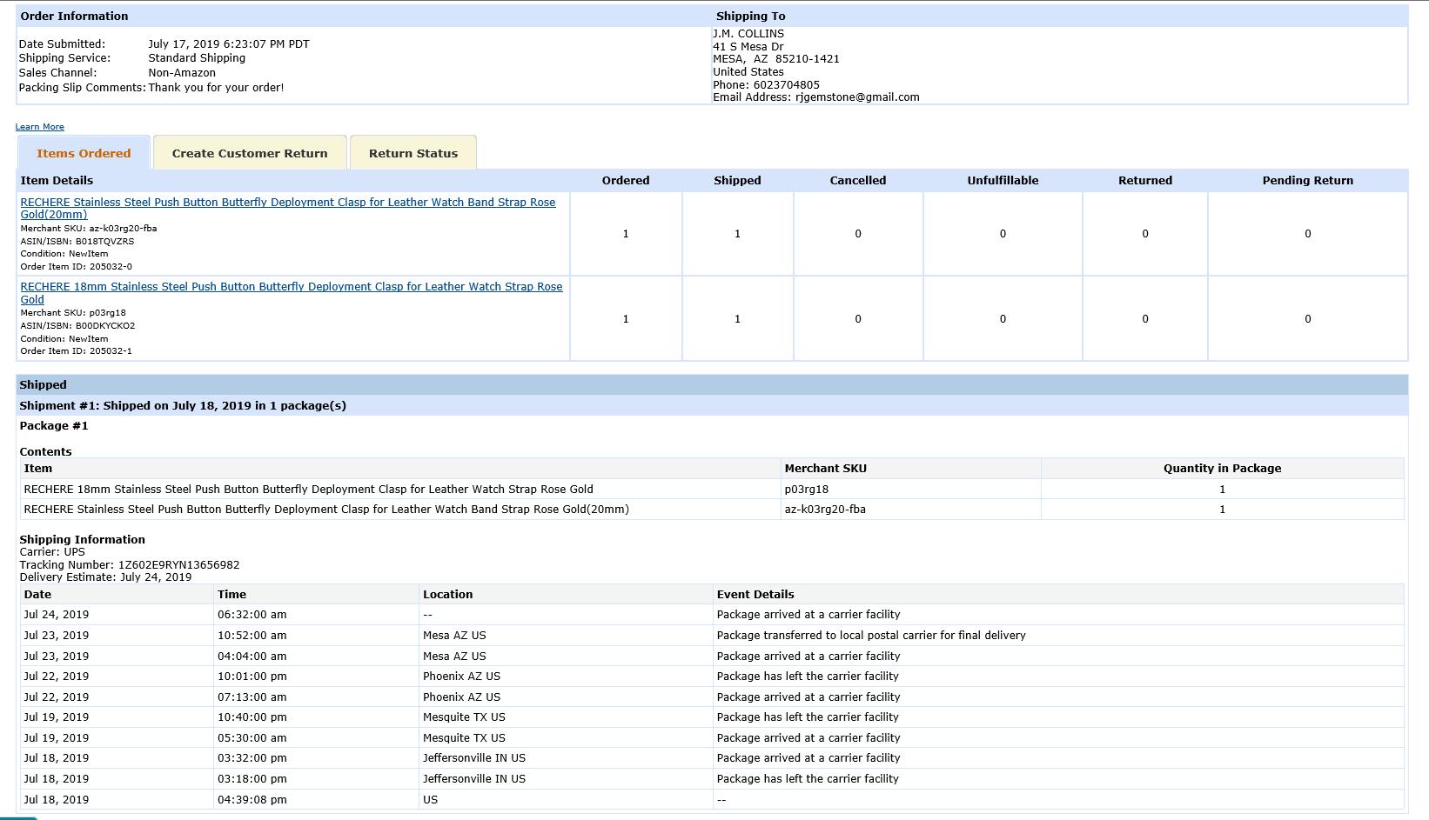Click p03rg18 SKU in package contents
The width and height of the screenshot is (1429, 820).
point(806,490)
